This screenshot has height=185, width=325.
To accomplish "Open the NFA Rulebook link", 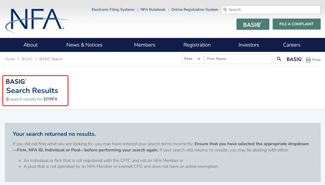I will [153, 9].
